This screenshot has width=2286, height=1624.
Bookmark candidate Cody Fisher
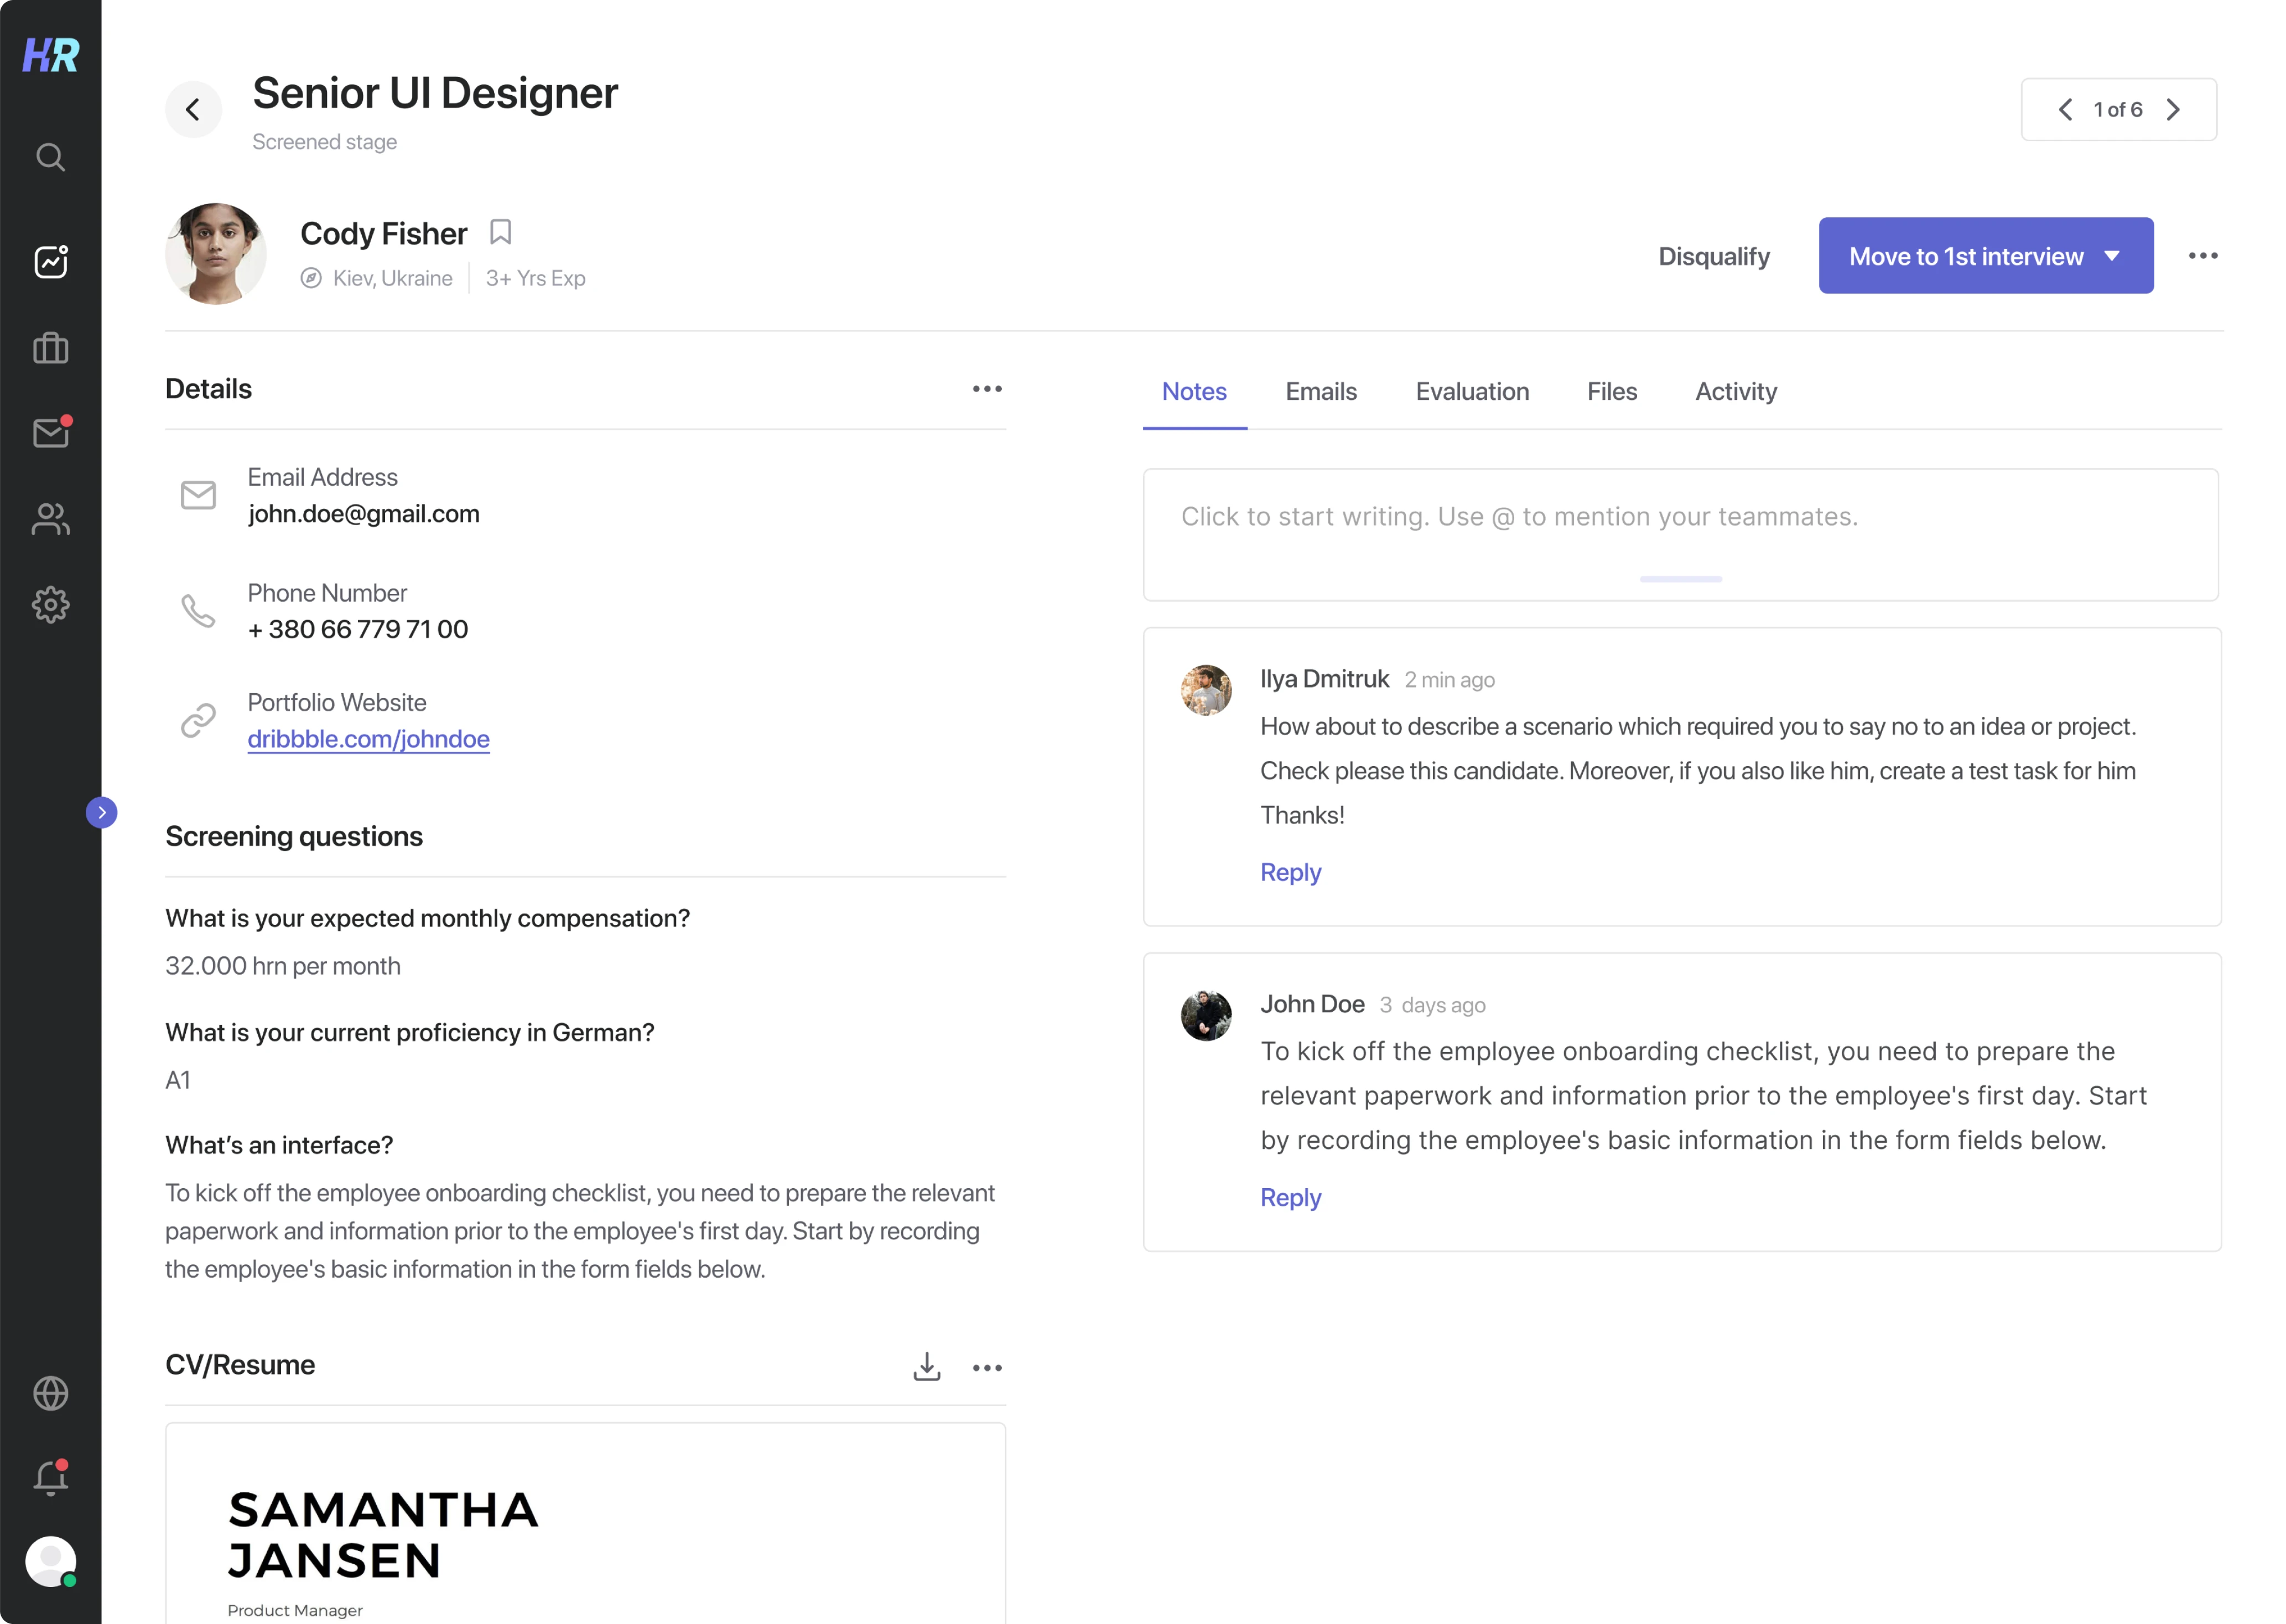(501, 231)
